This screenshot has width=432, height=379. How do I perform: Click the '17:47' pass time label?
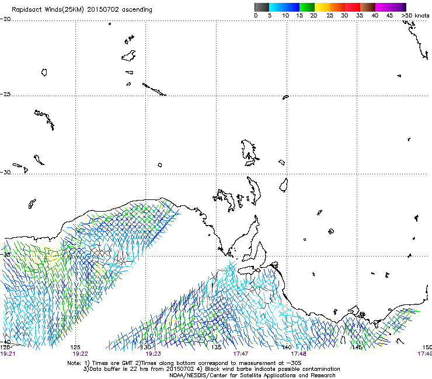point(241,354)
